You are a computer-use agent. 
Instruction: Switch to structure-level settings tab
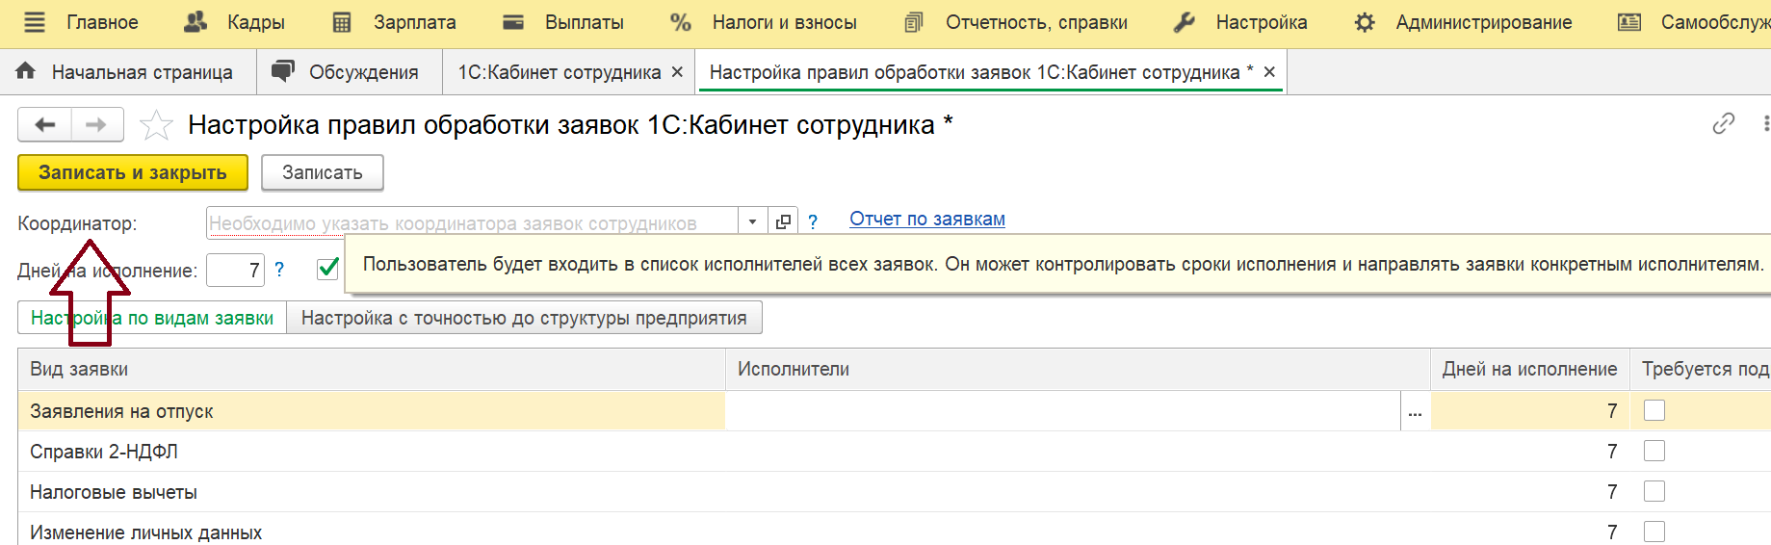524,318
